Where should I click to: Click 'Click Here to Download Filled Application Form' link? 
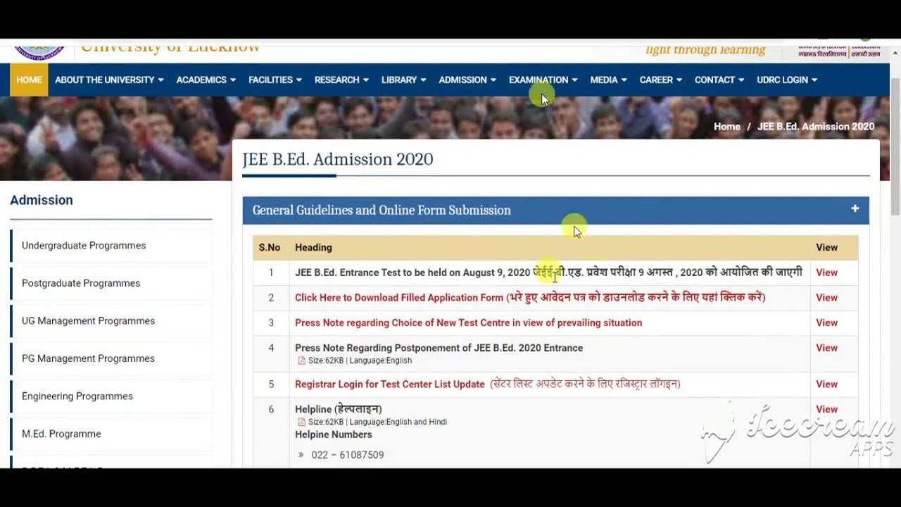(x=530, y=298)
